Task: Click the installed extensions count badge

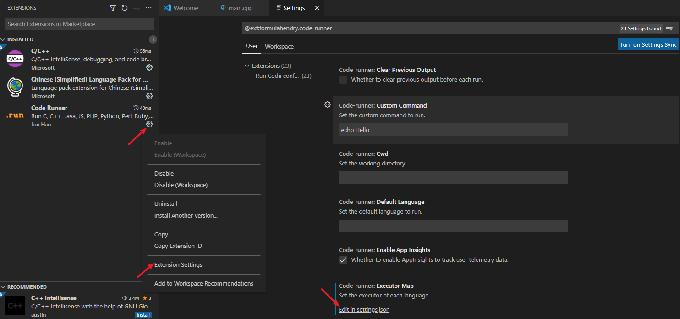Action: (153, 39)
